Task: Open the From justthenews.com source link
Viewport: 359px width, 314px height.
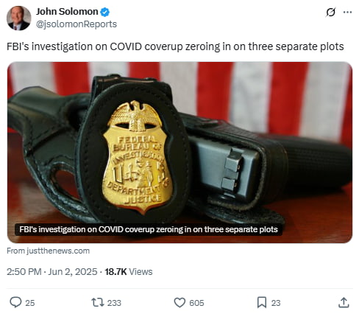Action: (48, 251)
